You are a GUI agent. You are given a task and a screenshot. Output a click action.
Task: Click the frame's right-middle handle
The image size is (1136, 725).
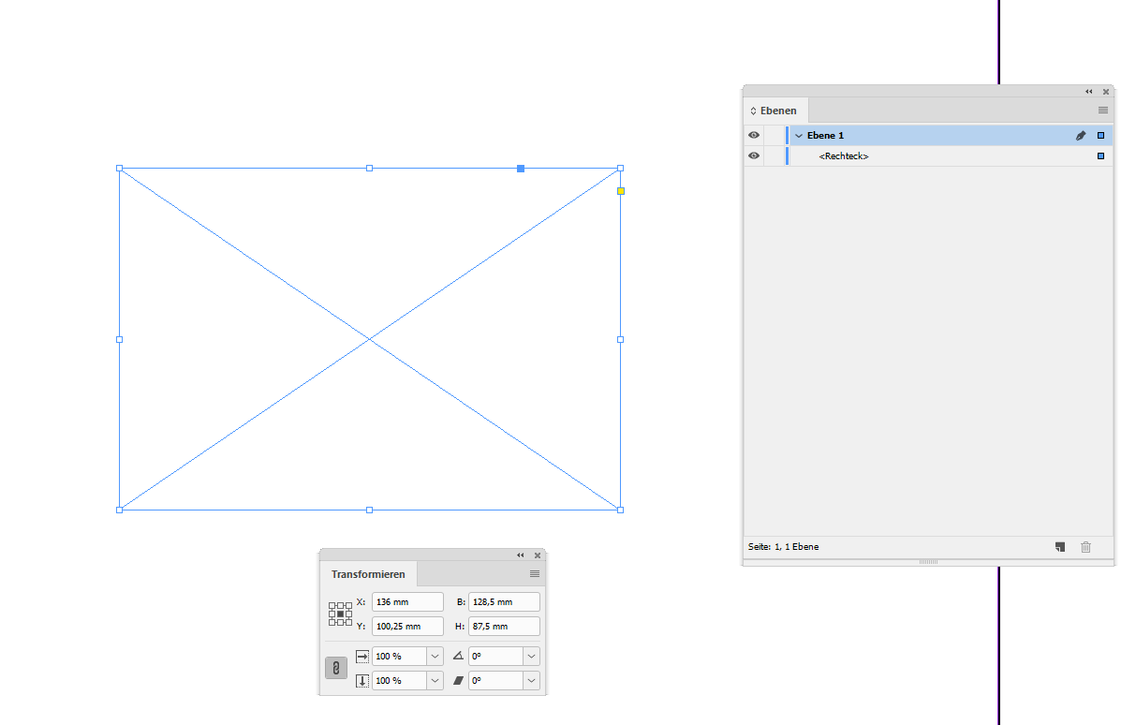620,339
